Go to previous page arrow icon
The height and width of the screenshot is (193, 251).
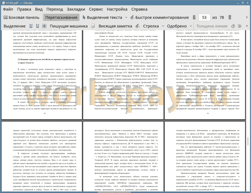[x=194, y=17]
